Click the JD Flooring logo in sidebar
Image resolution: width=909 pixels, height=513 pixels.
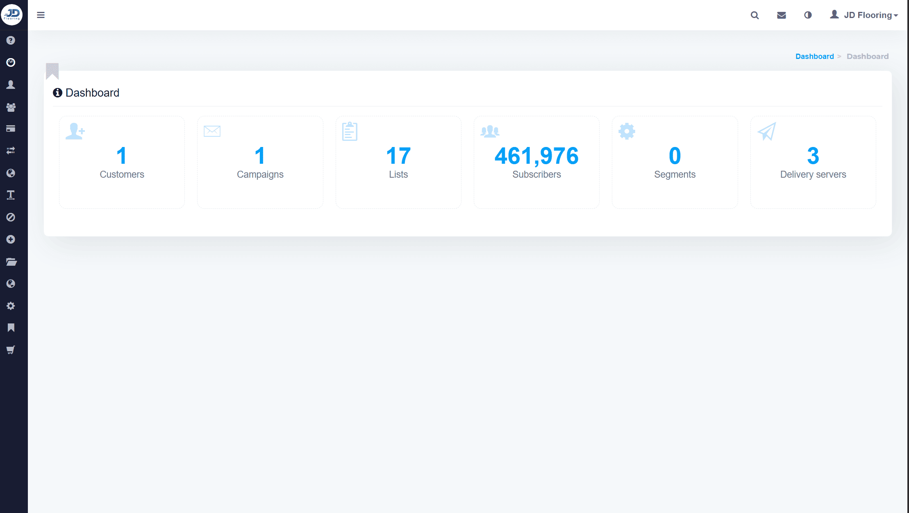(x=12, y=15)
